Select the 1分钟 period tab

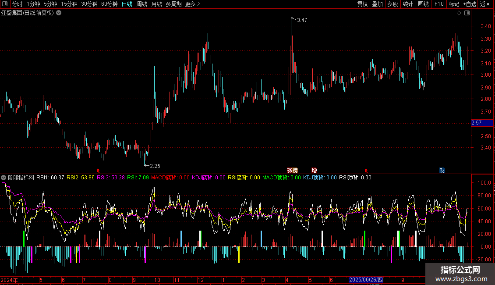(33, 4)
